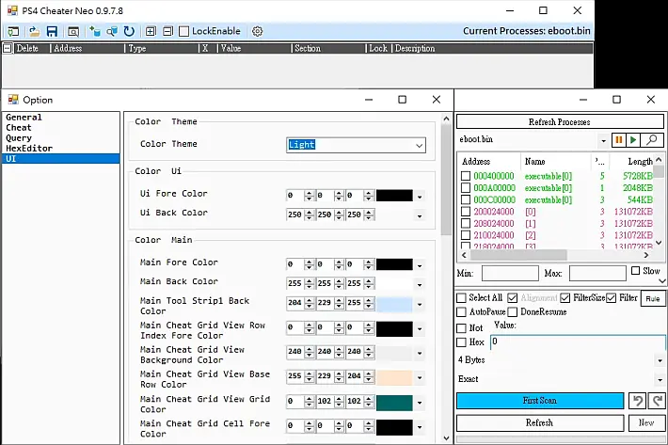Enable the DoneResume checkbox
668x445 pixels.
pyautogui.click(x=513, y=312)
